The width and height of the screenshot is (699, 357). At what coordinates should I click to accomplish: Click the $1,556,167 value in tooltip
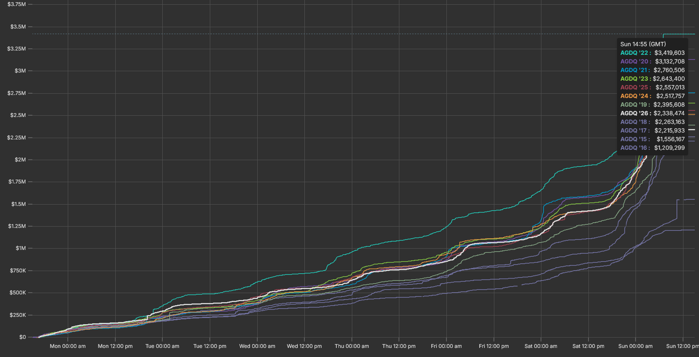pos(671,139)
